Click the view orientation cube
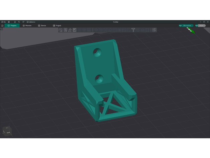 pos(7,131)
